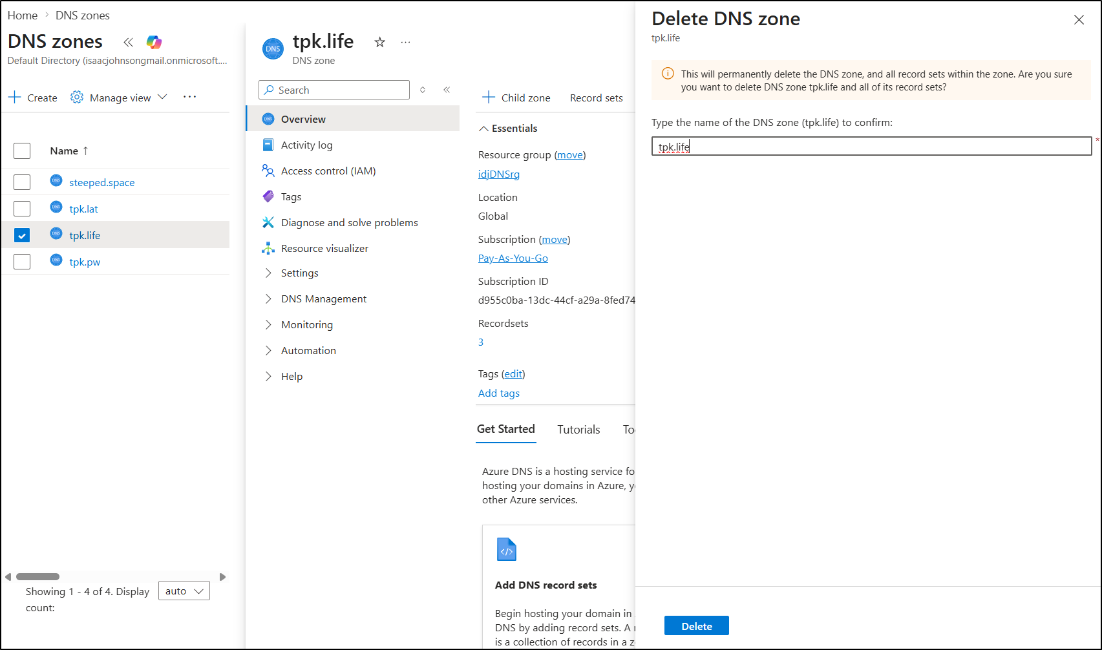Open Access control (IAM) icon
This screenshot has height=650, width=1102.
click(268, 171)
